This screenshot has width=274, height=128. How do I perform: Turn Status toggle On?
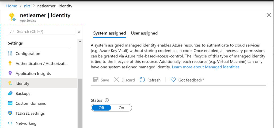pos(121,108)
